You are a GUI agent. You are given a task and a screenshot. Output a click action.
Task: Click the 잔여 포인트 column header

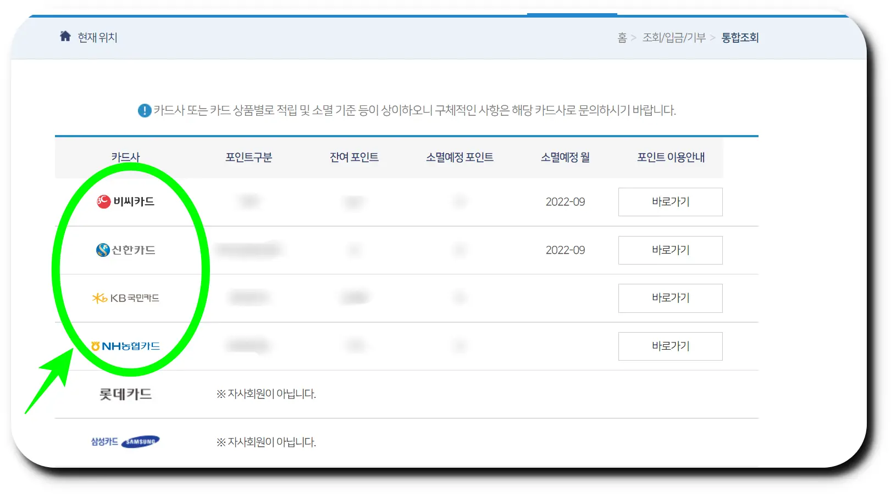354,157
